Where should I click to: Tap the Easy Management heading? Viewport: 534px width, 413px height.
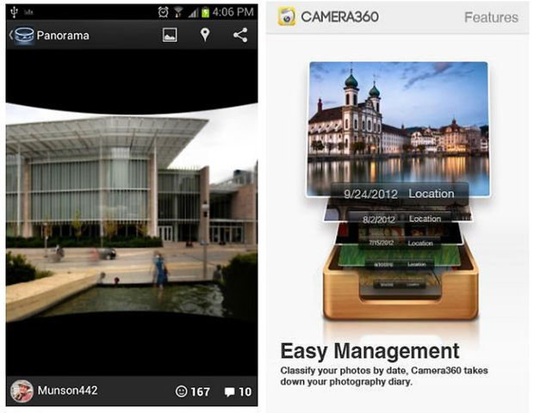(369, 351)
